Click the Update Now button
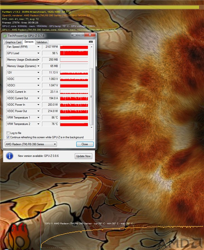Screen dimensions: 204x250 coord(83,156)
